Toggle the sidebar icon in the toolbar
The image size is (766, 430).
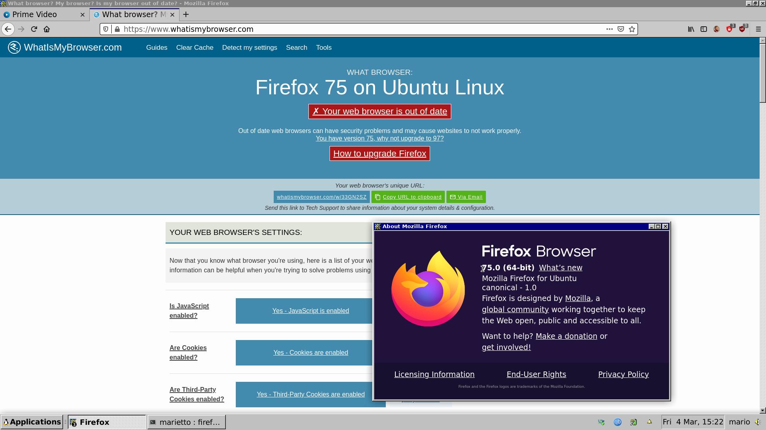(703, 29)
